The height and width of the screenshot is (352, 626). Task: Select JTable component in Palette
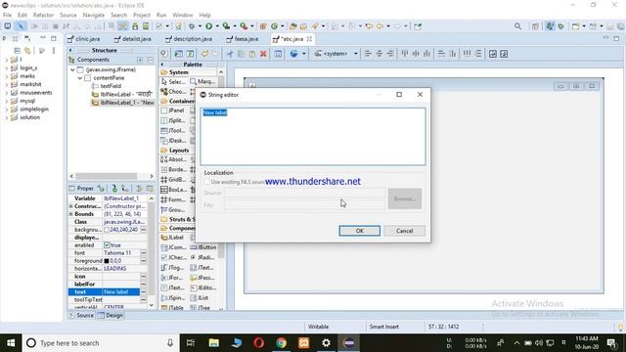click(x=172, y=308)
